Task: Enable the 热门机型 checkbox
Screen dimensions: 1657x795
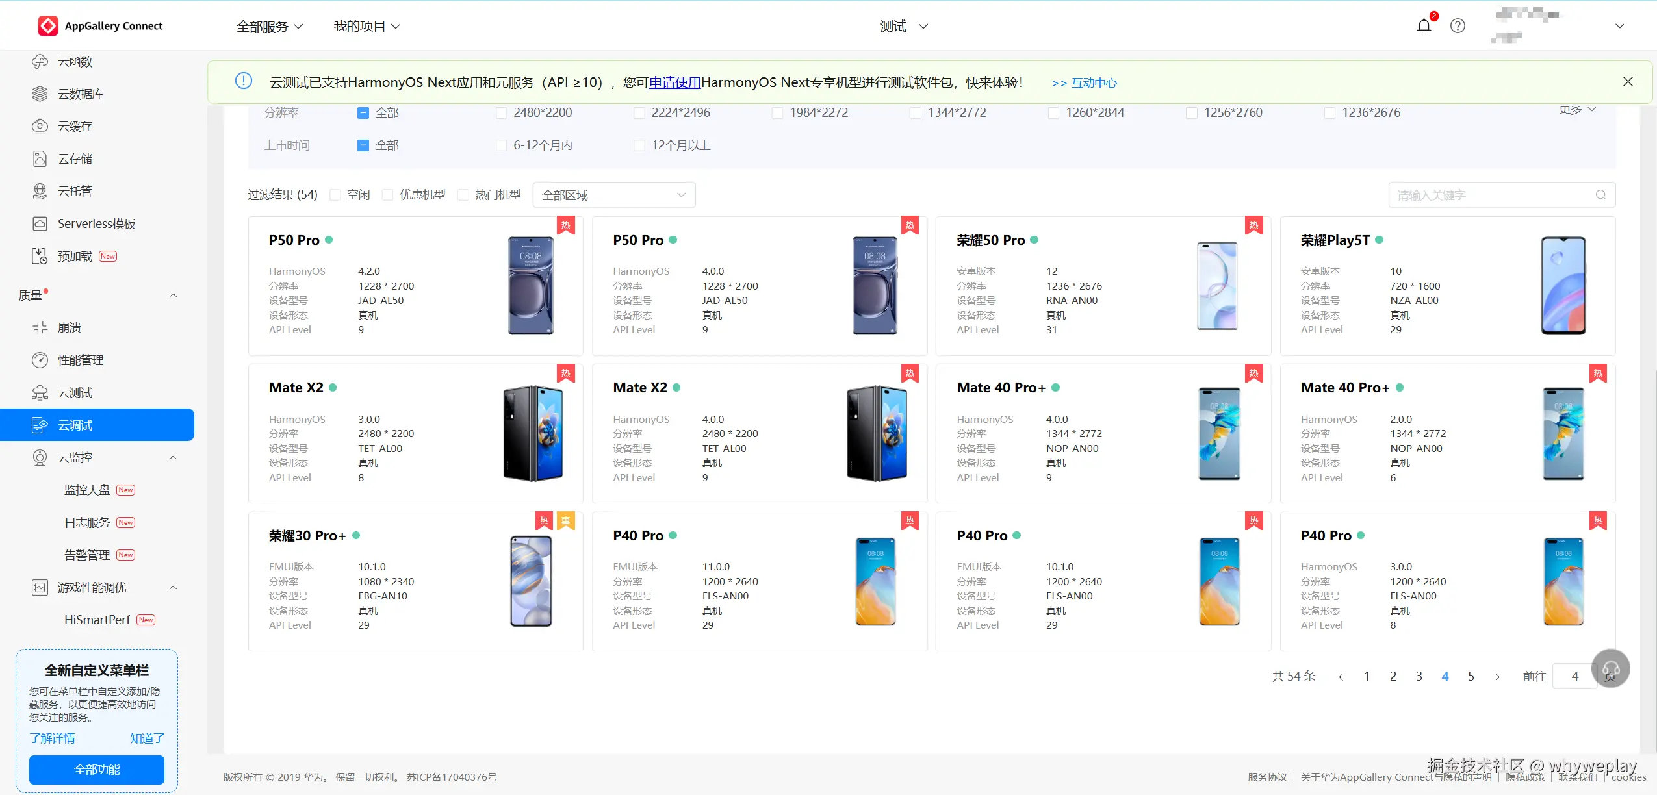Action: click(463, 195)
